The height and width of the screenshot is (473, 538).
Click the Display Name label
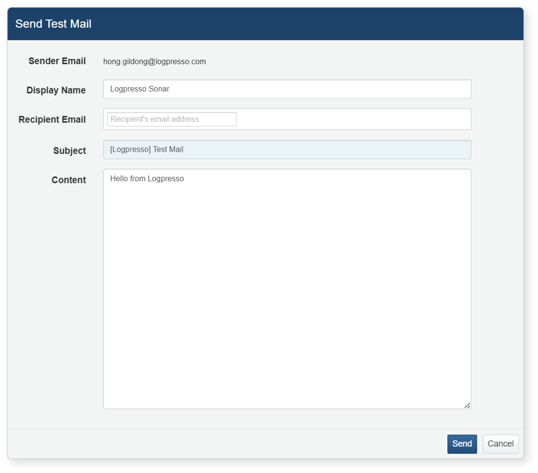[x=56, y=90]
